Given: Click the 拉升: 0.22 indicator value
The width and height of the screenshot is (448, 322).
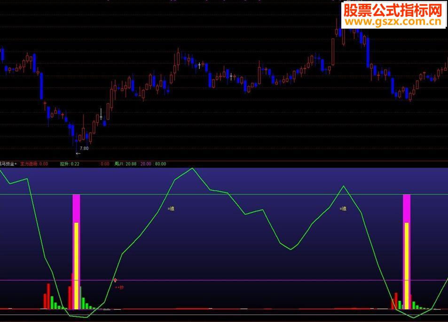Looking at the screenshot, I should point(70,164).
